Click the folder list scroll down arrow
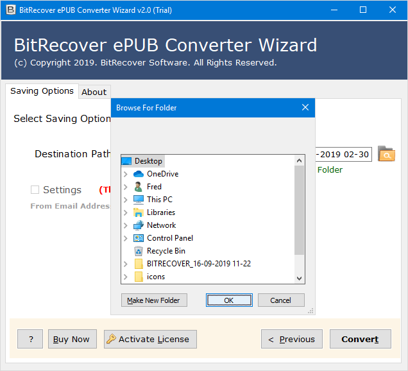The height and width of the screenshot is (371, 408). click(x=299, y=278)
